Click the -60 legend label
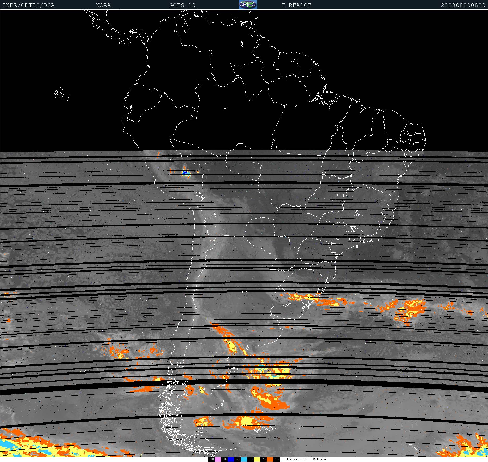 tap(237, 459)
